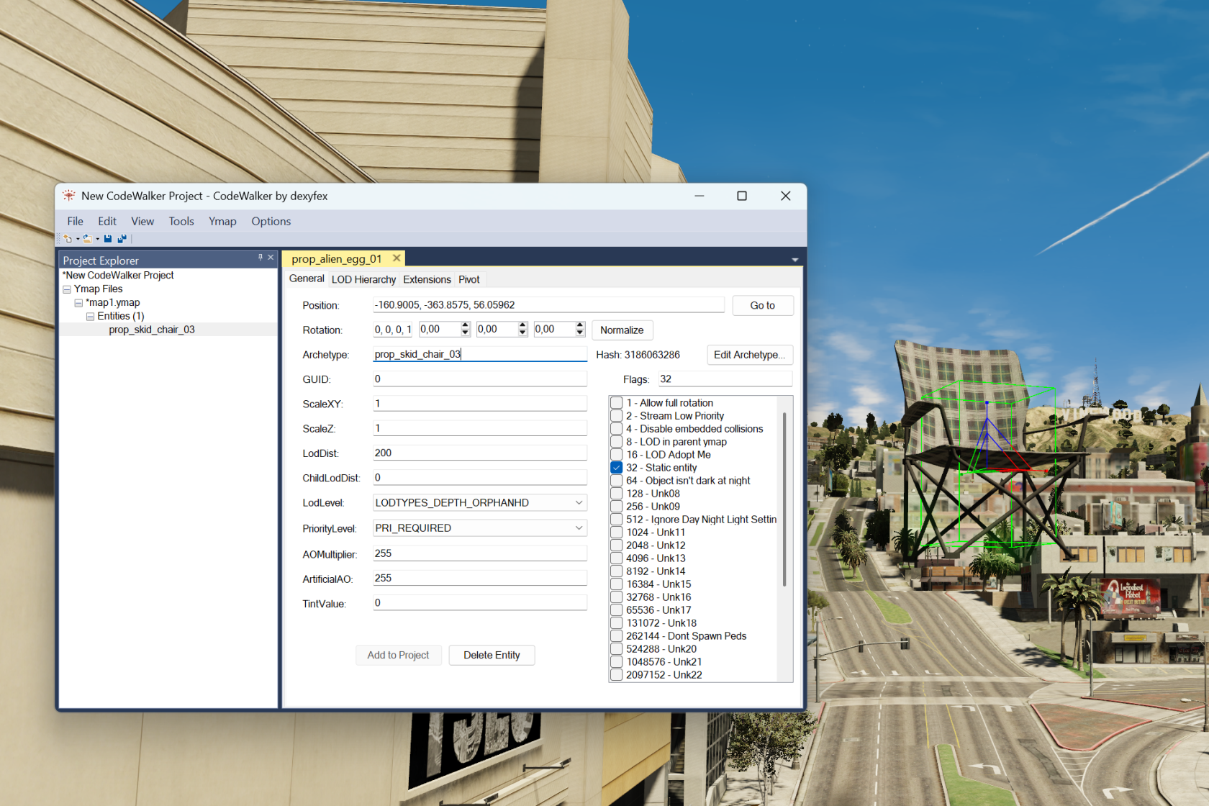Click the Delete Entity button
Image resolution: width=1209 pixels, height=806 pixels.
click(492, 656)
